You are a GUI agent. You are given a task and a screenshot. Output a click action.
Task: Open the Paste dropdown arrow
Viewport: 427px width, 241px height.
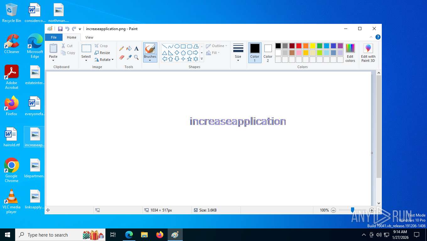(x=53, y=60)
